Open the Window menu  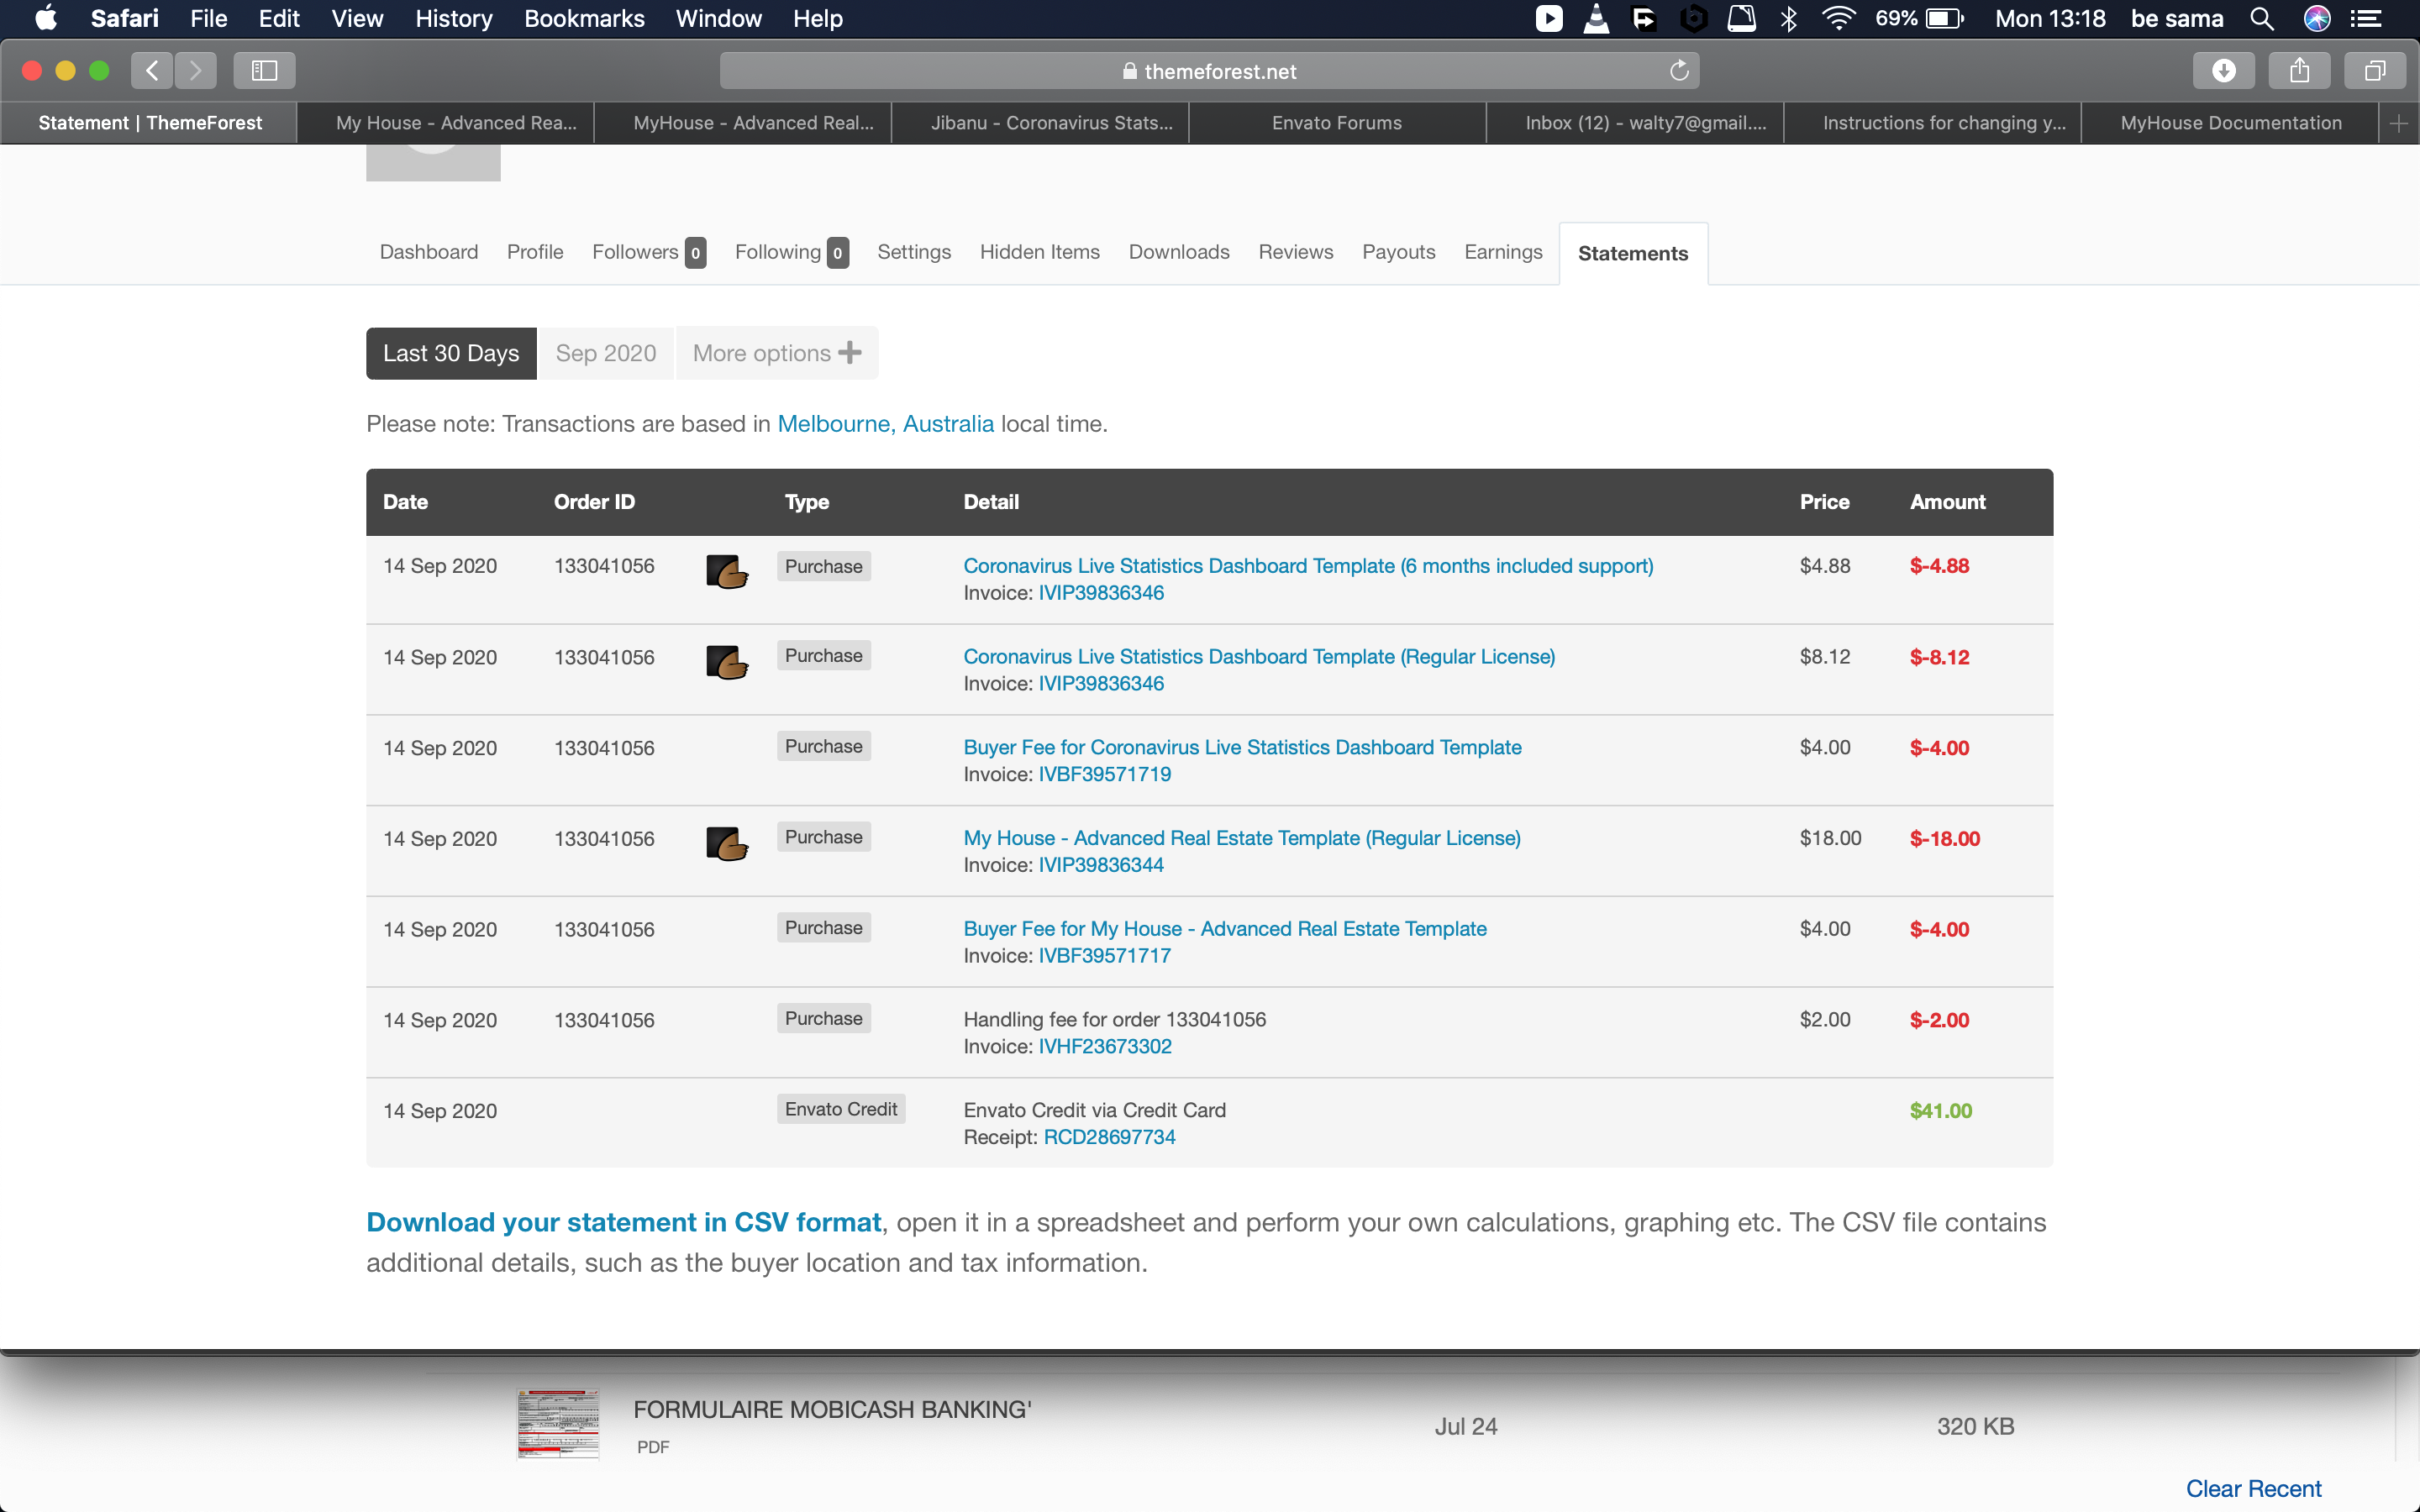(x=718, y=18)
